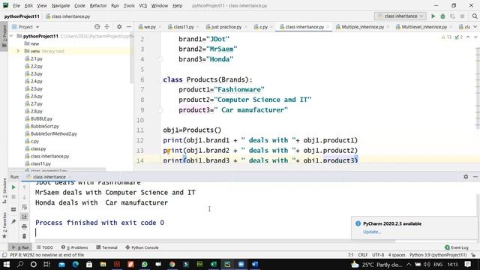
Task: Go to previous highlighted error arrow
Action: click(468, 37)
